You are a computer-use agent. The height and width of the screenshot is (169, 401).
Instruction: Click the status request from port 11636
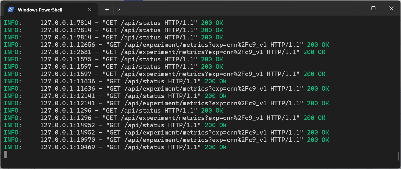tap(115, 81)
